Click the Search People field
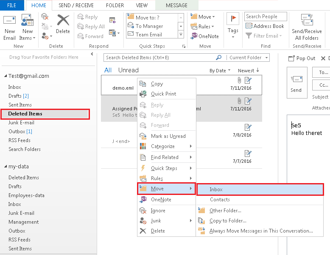This screenshot has height=255, width=330. pos(266,16)
